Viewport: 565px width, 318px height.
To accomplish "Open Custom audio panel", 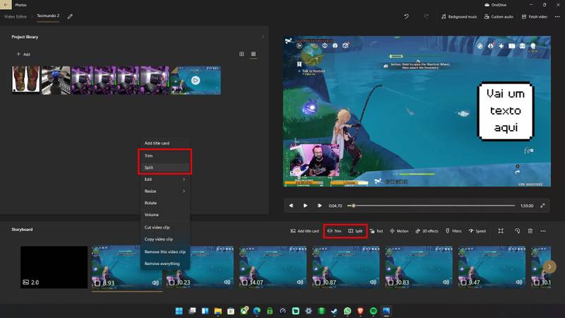I will coord(499,16).
